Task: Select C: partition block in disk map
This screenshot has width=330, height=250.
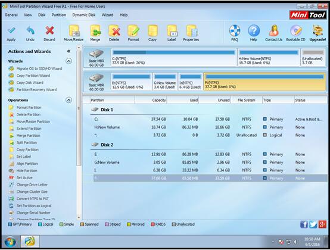Action: click(174, 57)
